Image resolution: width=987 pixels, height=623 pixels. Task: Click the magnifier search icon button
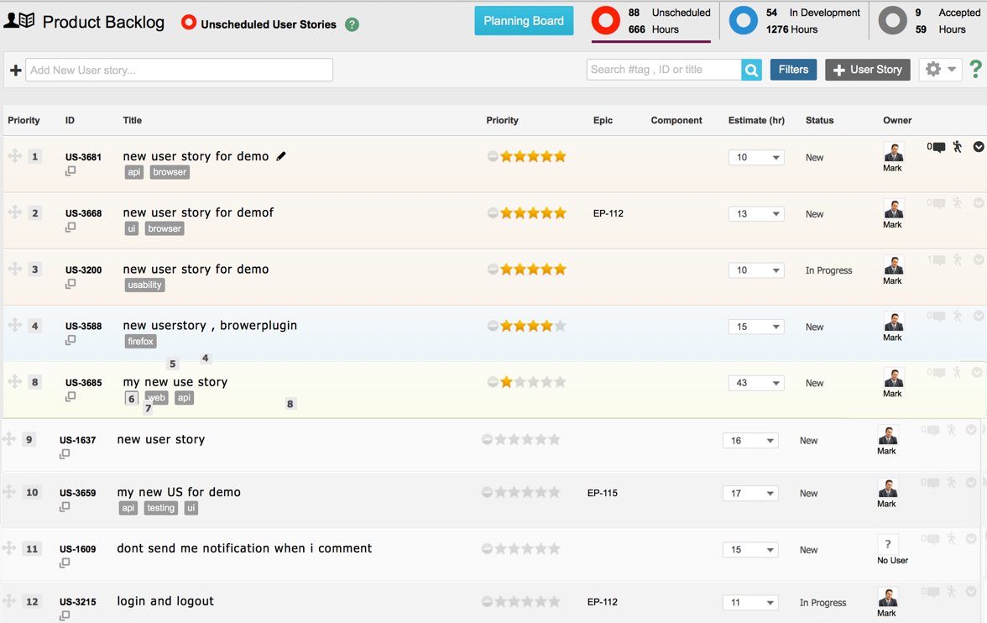coord(751,70)
